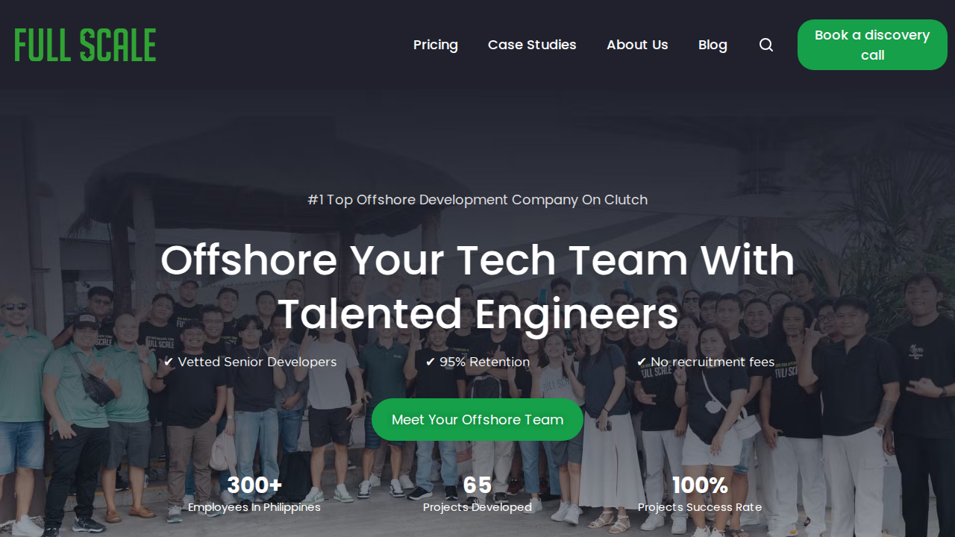Select the Projects Developed label
955x537 pixels.
pyautogui.click(x=477, y=507)
